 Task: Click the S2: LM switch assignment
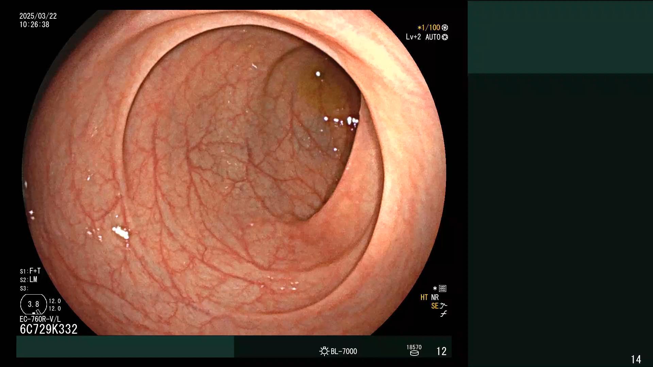pyautogui.click(x=29, y=279)
